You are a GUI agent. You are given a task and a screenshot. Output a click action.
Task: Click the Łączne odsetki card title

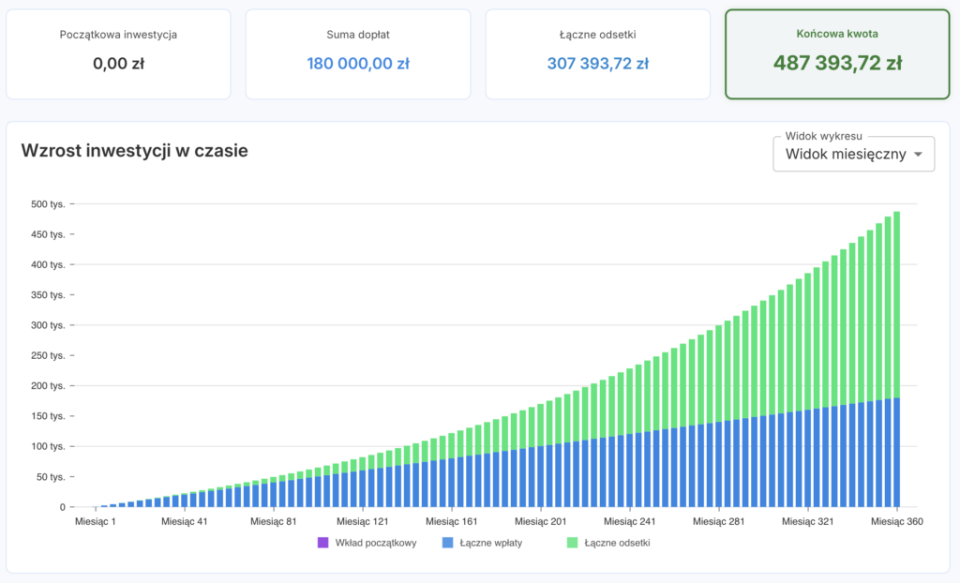597,35
